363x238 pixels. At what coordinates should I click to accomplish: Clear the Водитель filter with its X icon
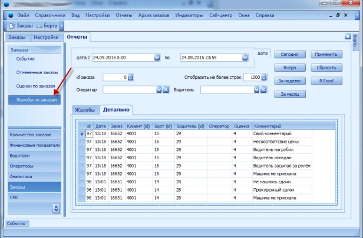point(263,89)
